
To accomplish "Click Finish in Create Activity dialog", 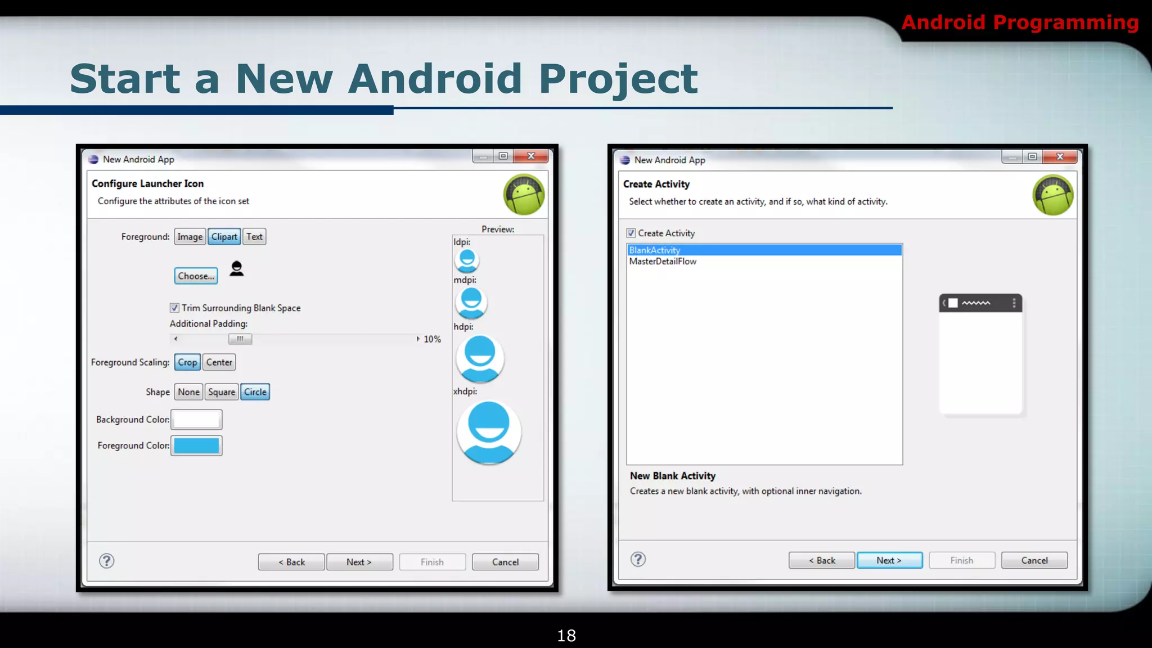I will point(962,560).
